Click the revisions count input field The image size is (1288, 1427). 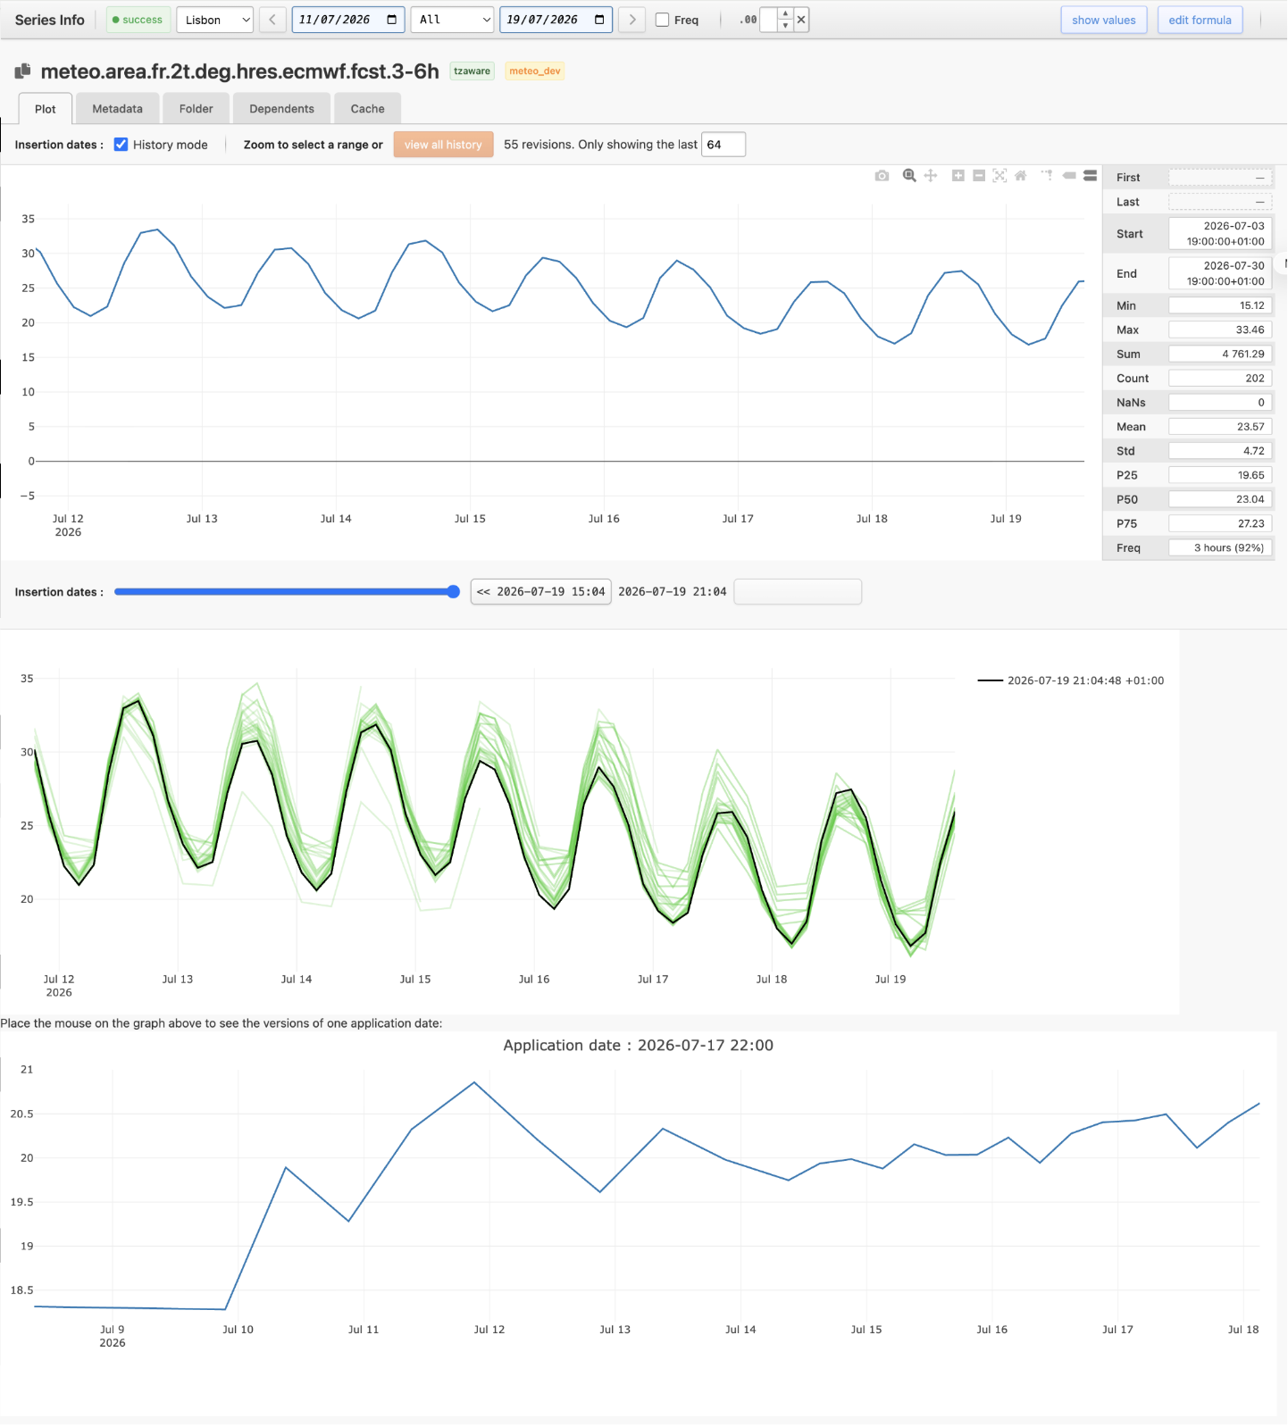(x=723, y=145)
